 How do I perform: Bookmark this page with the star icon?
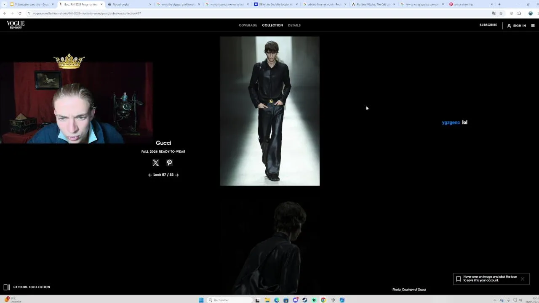coord(501,13)
